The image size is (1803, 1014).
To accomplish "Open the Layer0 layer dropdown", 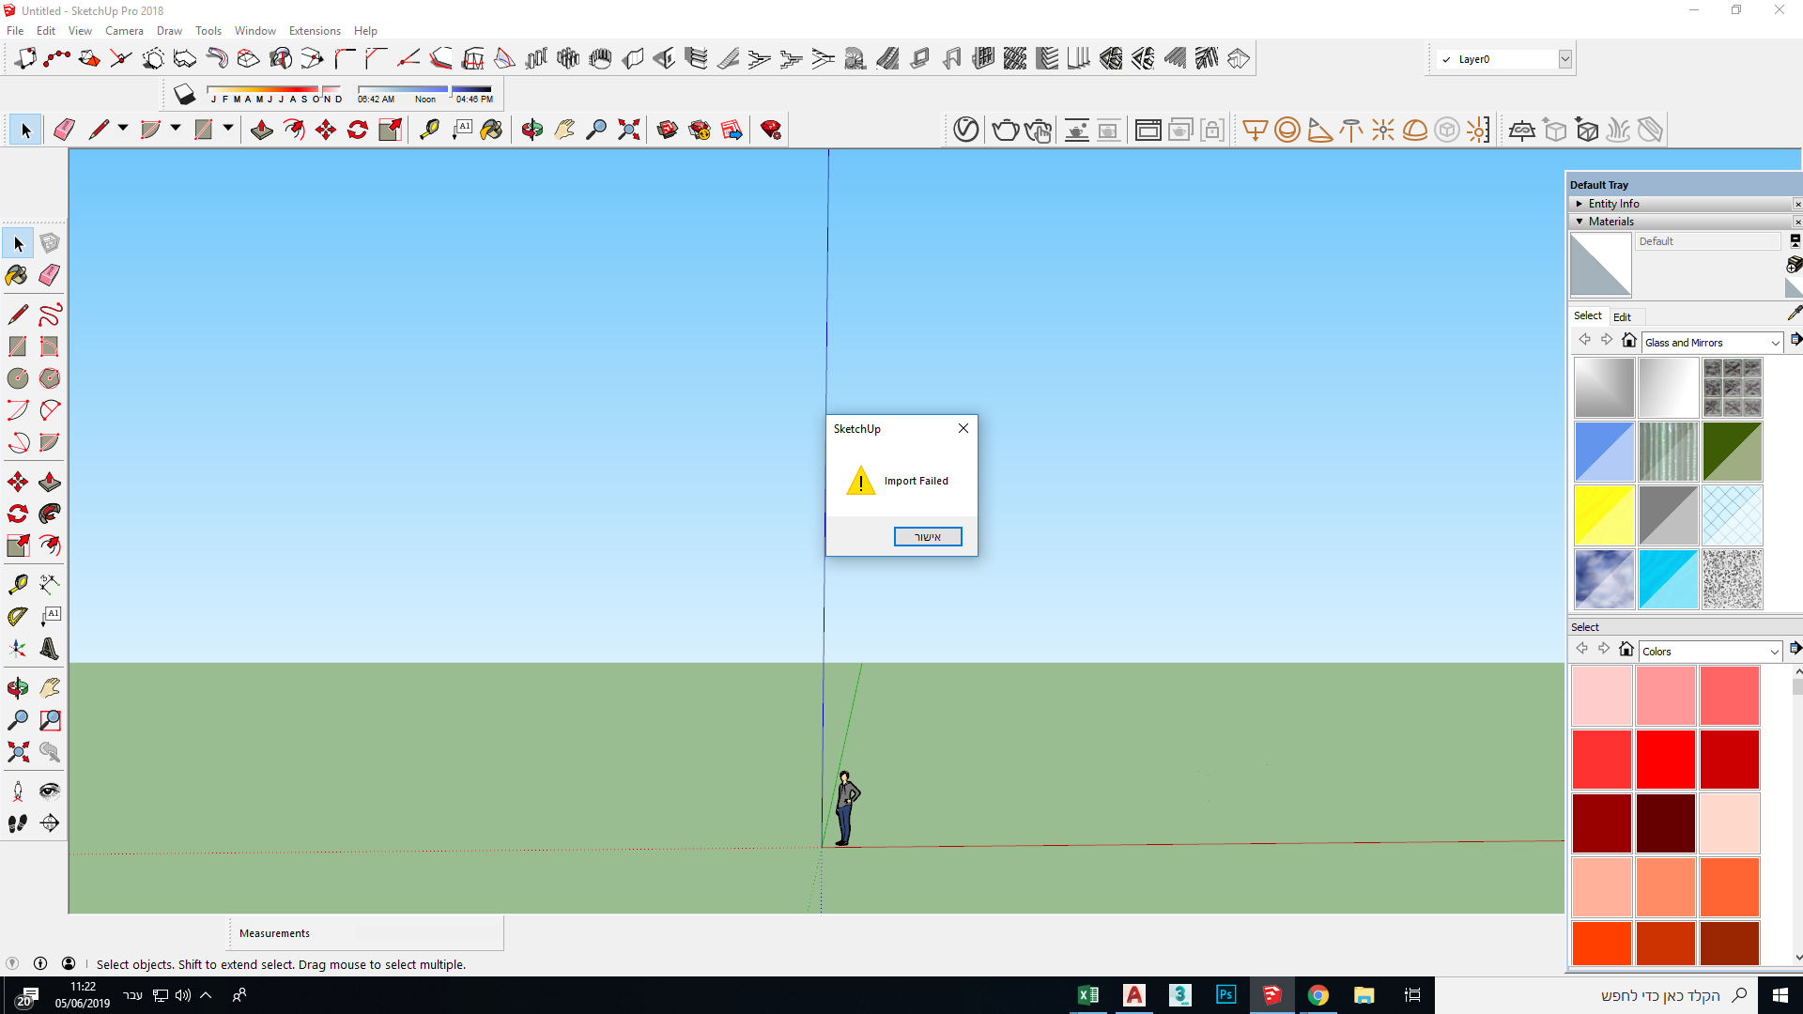I will tap(1564, 58).
